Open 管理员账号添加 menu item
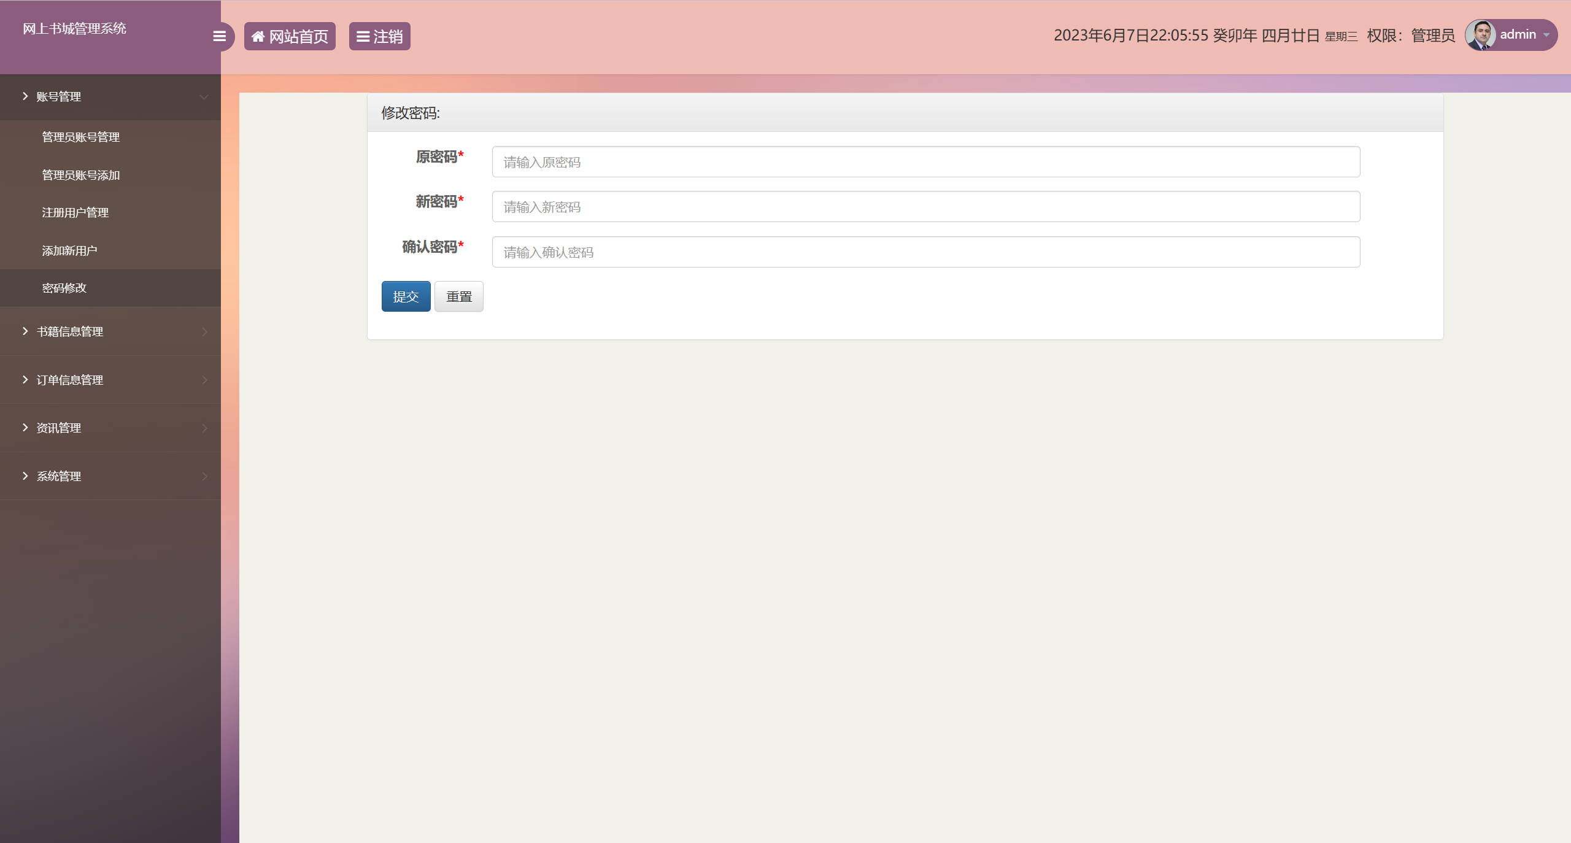 click(x=80, y=175)
